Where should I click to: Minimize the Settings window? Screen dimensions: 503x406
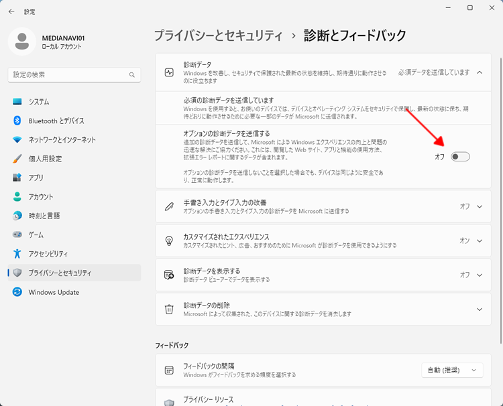click(448, 7)
